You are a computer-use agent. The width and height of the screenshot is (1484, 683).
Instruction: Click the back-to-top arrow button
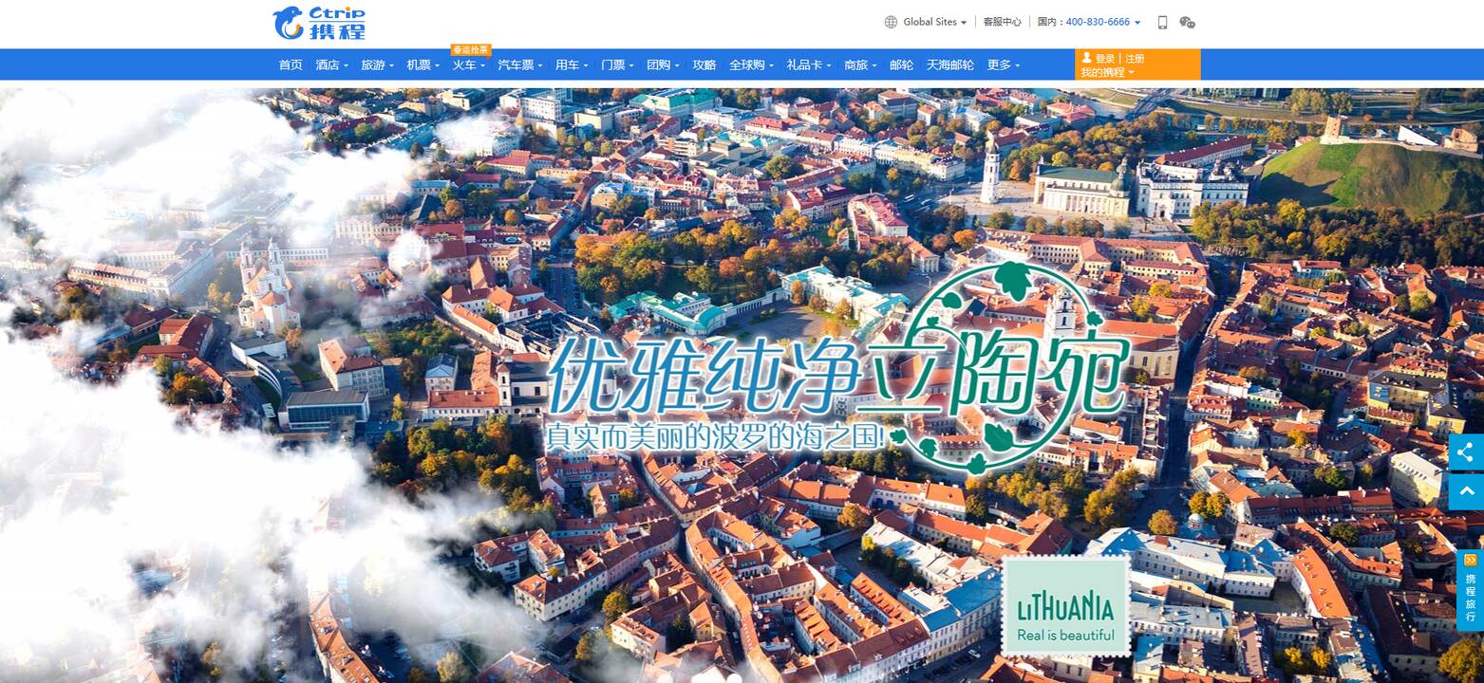coord(1466,491)
